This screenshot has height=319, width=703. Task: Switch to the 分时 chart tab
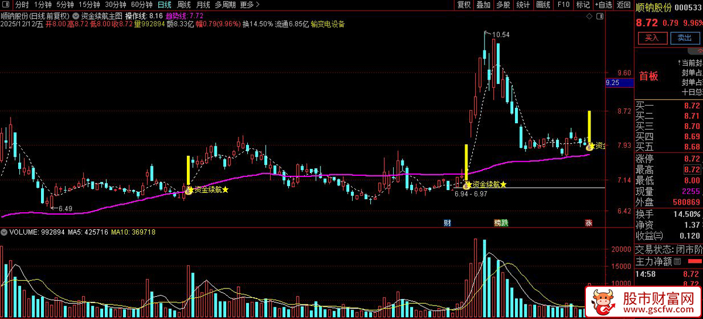22,5
